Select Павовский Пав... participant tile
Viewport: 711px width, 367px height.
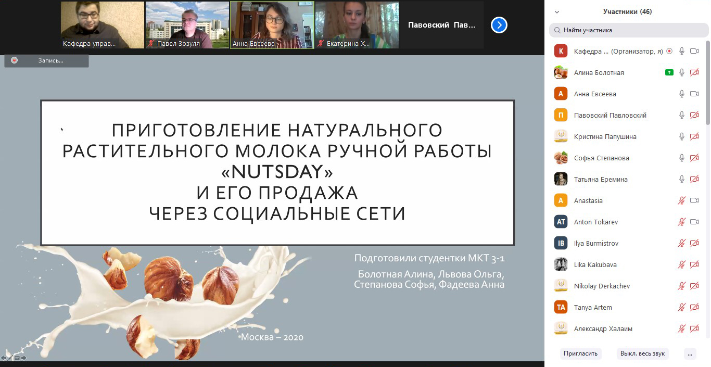pos(442,25)
